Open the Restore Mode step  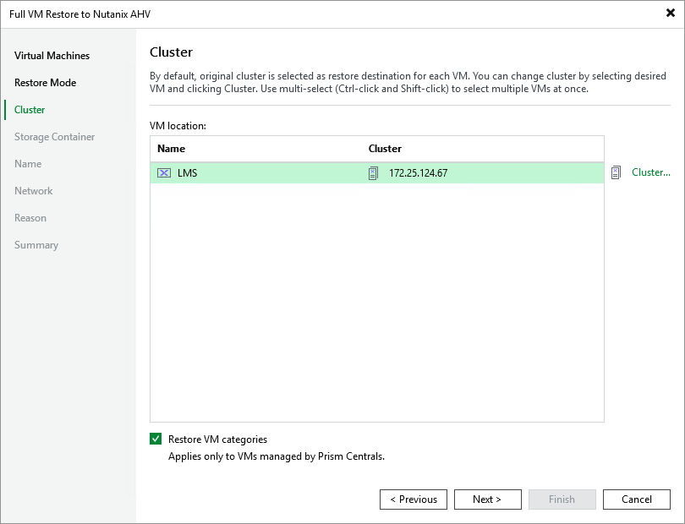tap(47, 83)
